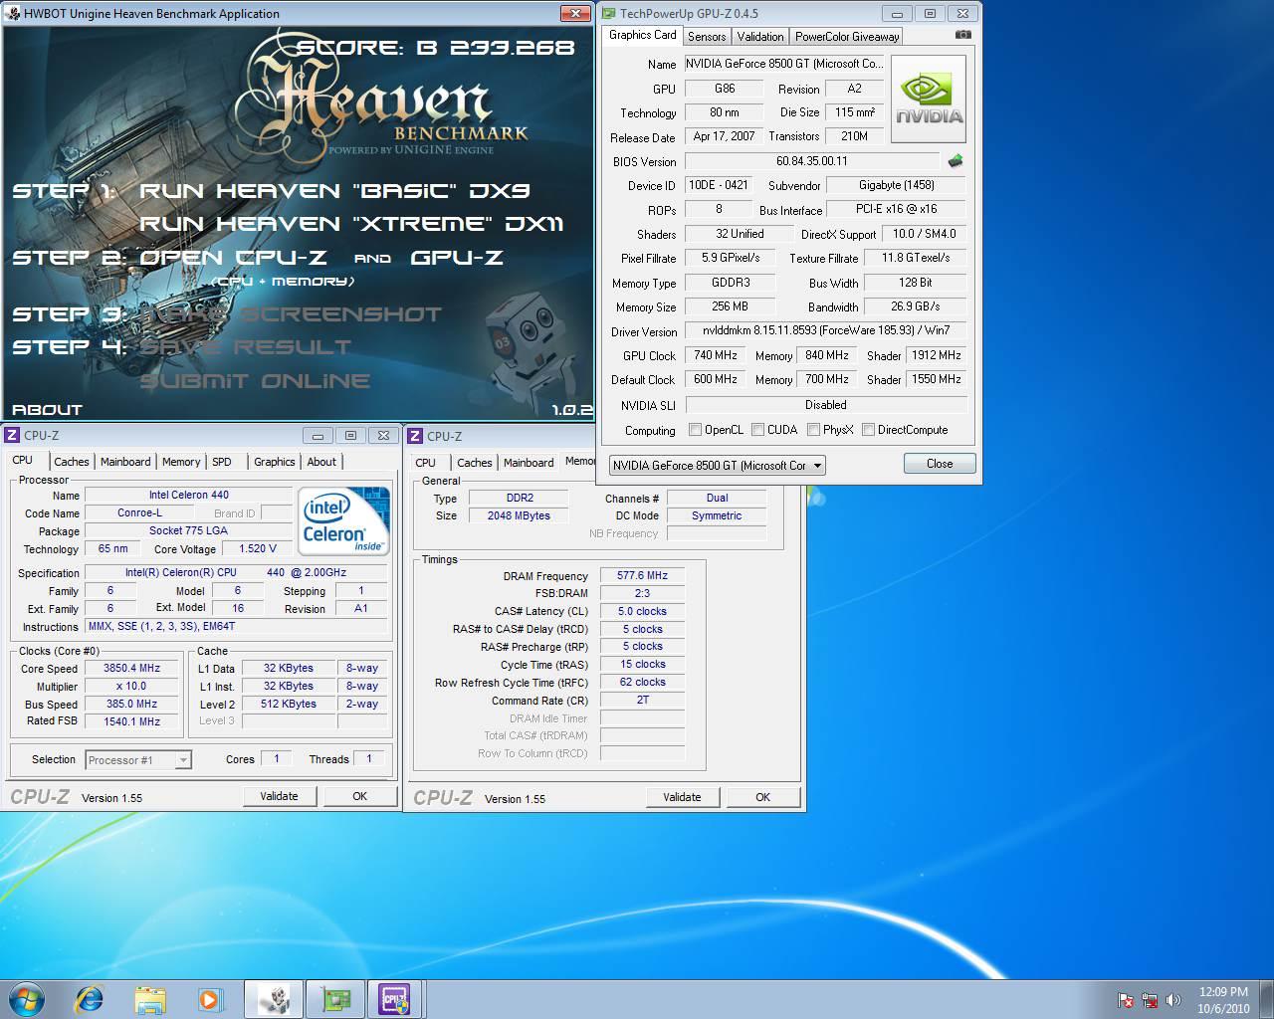Open the PowerColor Giveaway tab
1274x1019 pixels.
847,36
